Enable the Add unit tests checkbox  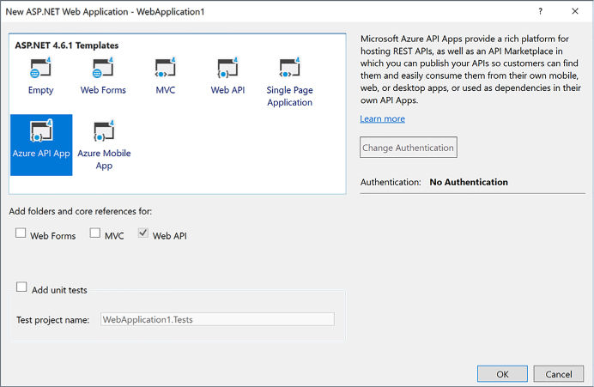coord(21,287)
